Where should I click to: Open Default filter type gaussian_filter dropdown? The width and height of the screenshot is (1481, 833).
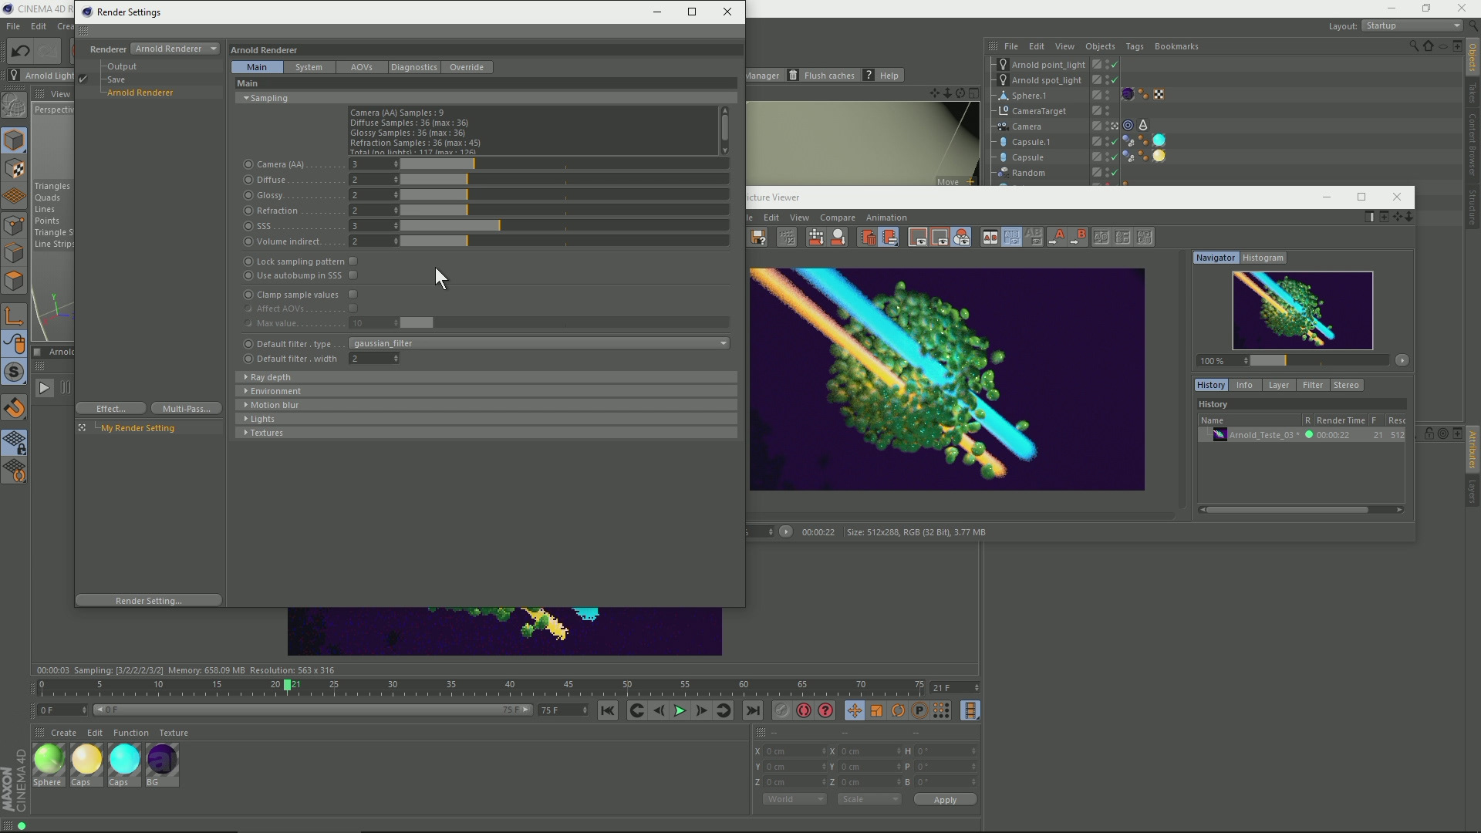click(x=539, y=344)
